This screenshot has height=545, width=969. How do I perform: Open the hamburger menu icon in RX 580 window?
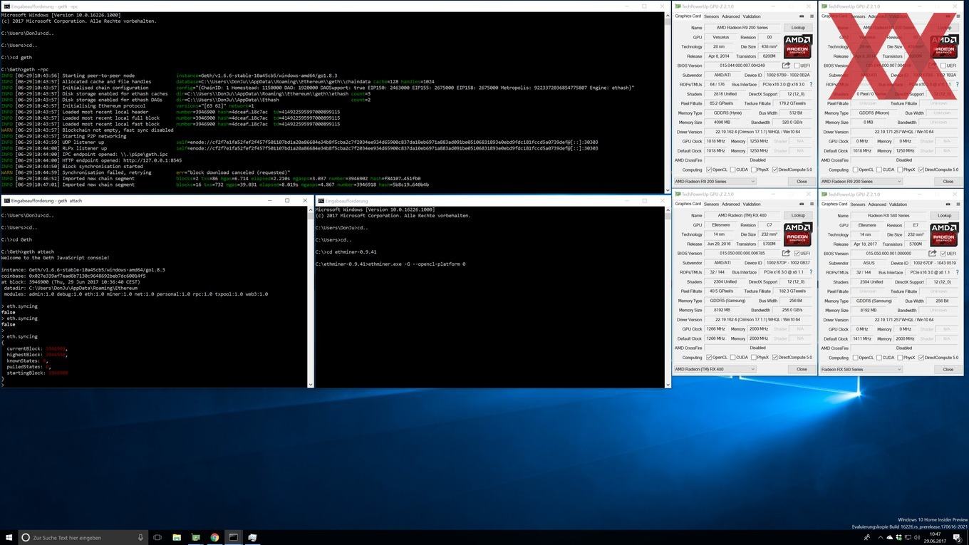[957, 204]
